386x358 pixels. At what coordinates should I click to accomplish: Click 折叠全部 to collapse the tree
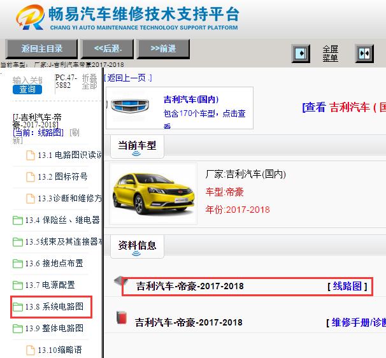89,82
